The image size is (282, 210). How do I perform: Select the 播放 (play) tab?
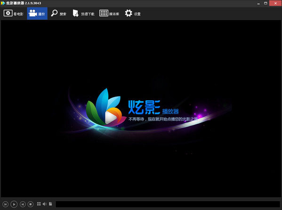pyautogui.click(x=37, y=14)
